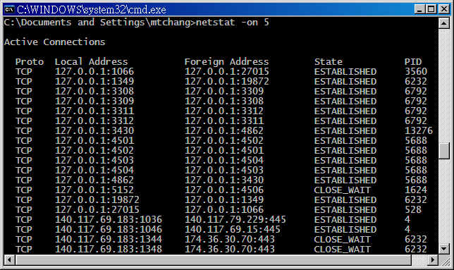Click foreign address 127.0.0.1:27015

227,71
